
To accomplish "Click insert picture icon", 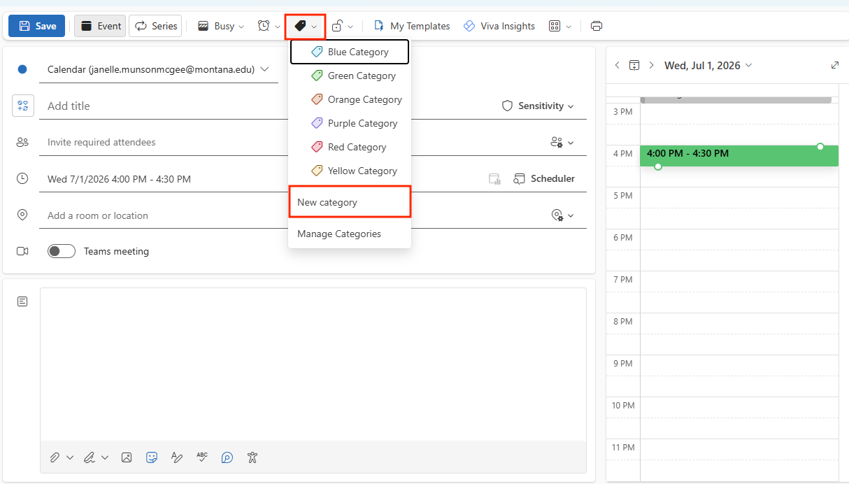I will (127, 457).
